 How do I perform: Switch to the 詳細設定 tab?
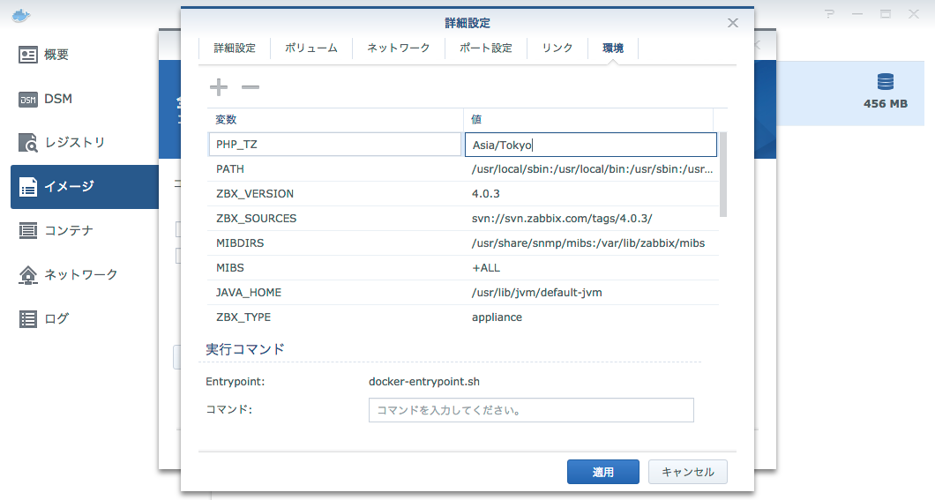coord(235,49)
